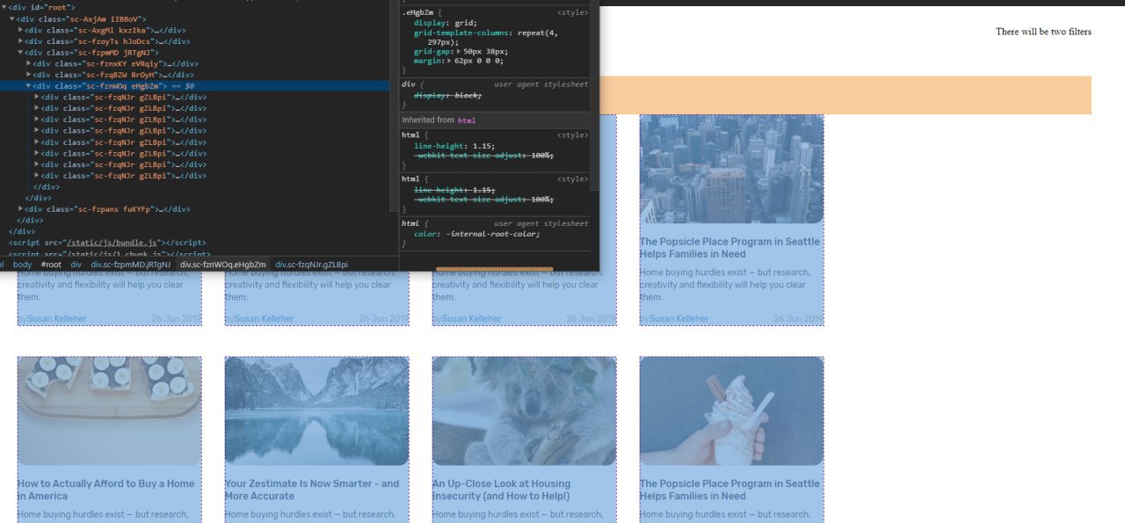Expand the grid-gap shorthand triangle
This screenshot has width=1125, height=523.
coord(459,51)
